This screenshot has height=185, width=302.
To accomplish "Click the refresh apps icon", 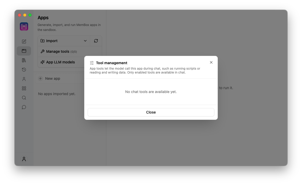I will 96,41.
